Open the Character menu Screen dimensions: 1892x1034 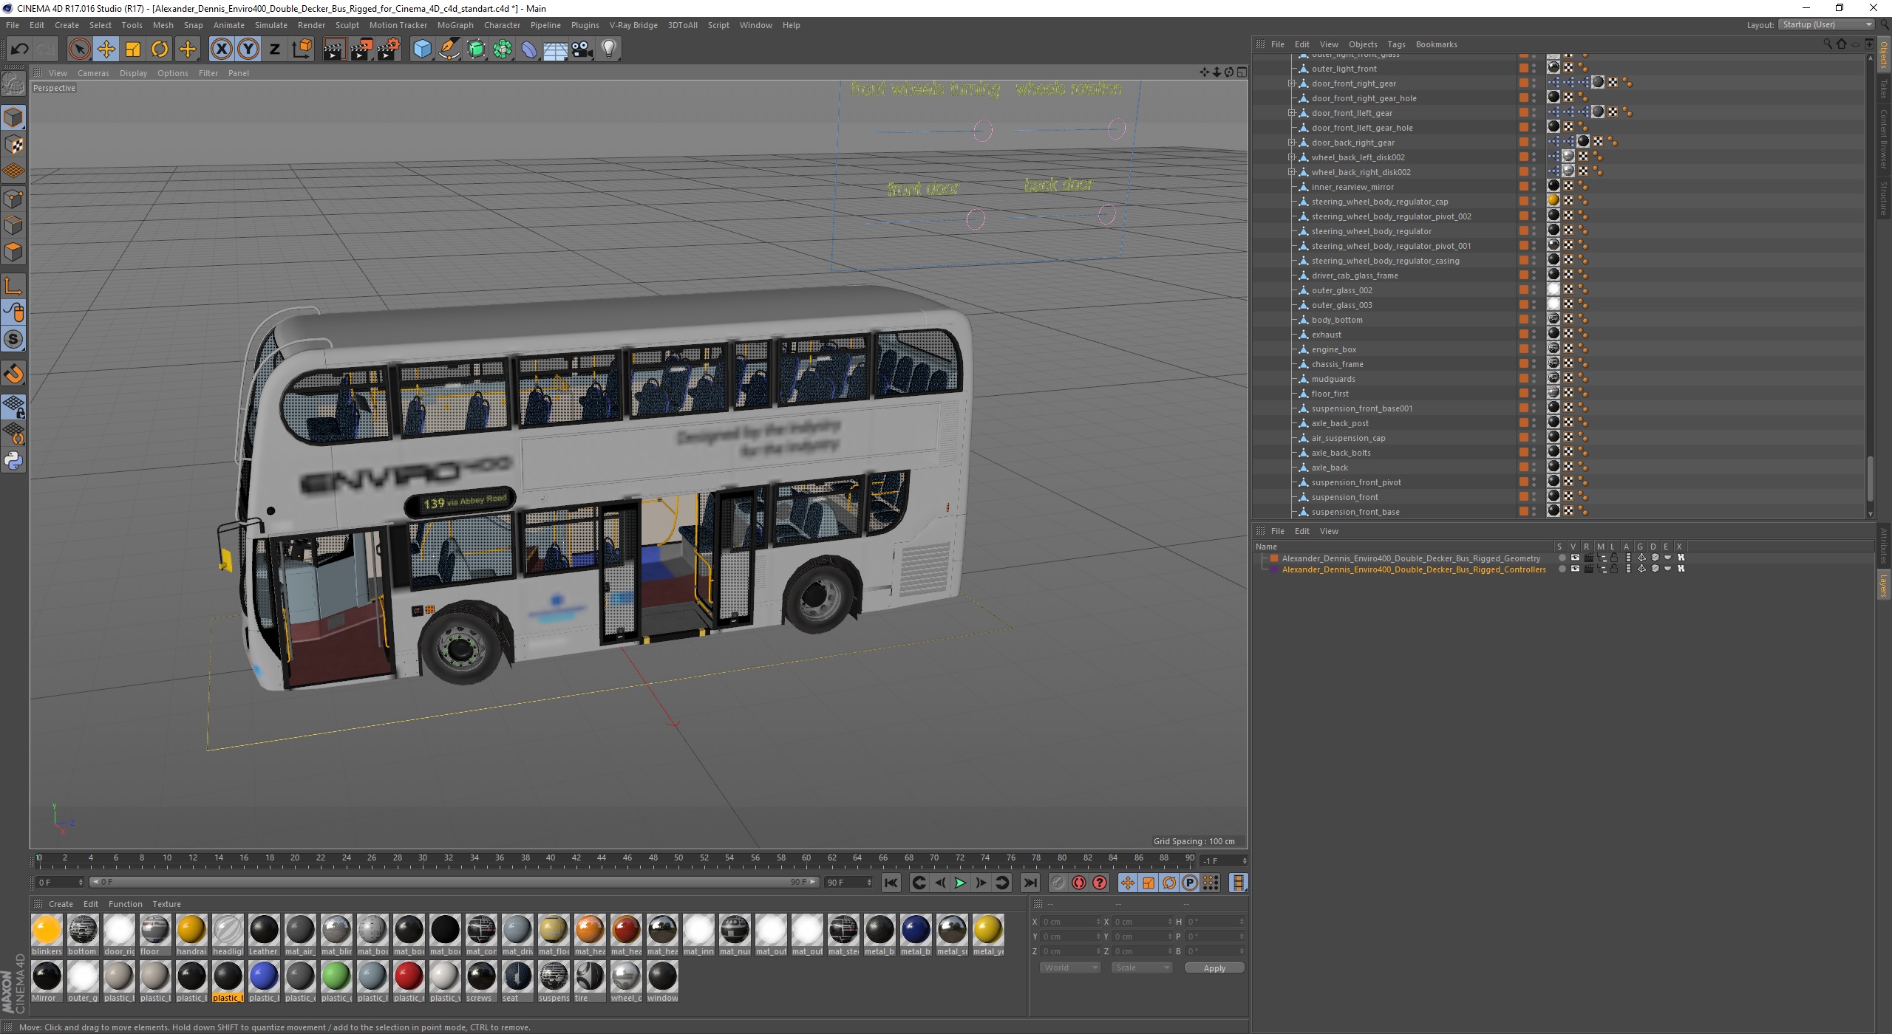tap(502, 25)
